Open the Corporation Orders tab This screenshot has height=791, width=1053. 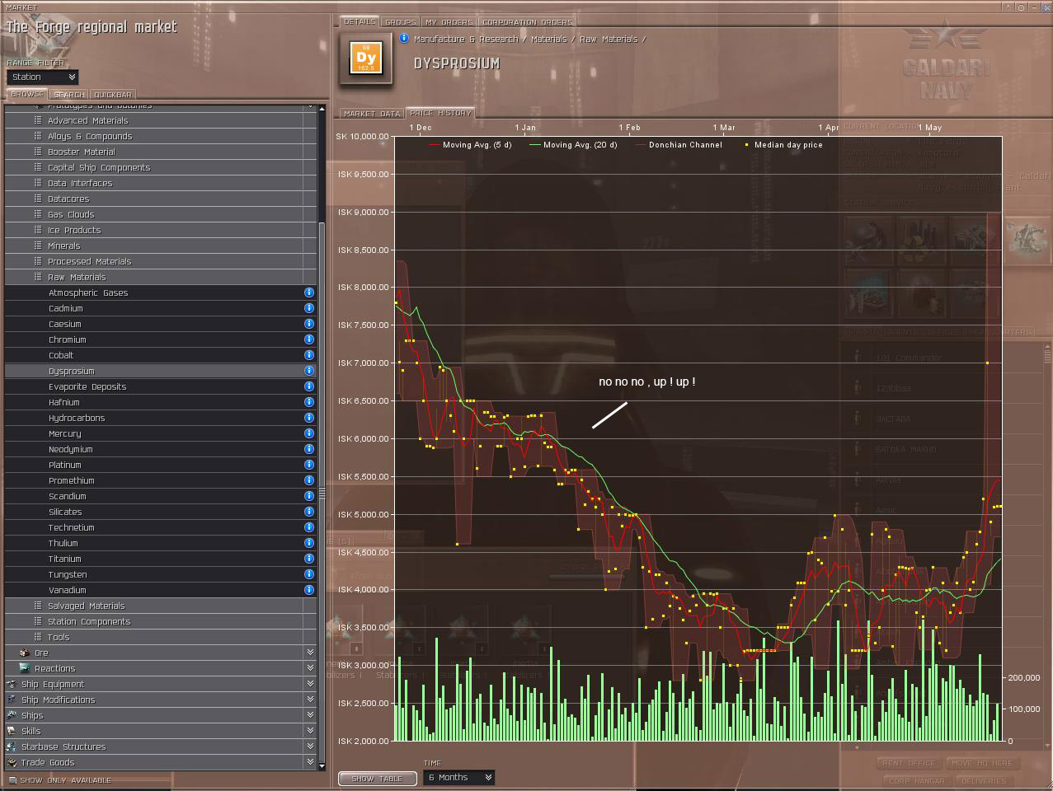(x=528, y=21)
